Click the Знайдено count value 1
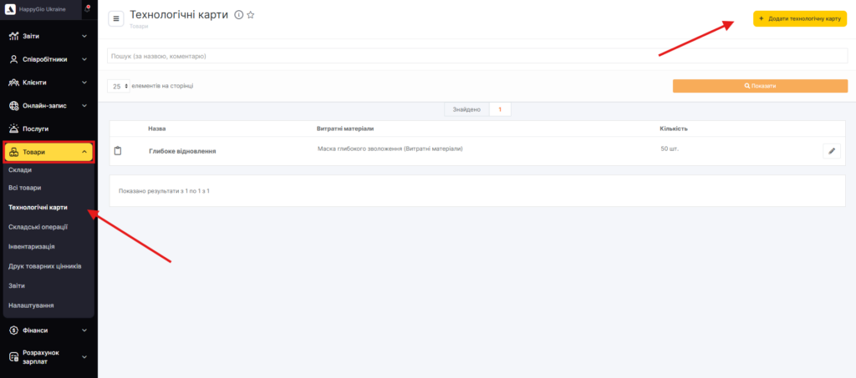Viewport: 856px width, 378px height. pyautogui.click(x=500, y=109)
